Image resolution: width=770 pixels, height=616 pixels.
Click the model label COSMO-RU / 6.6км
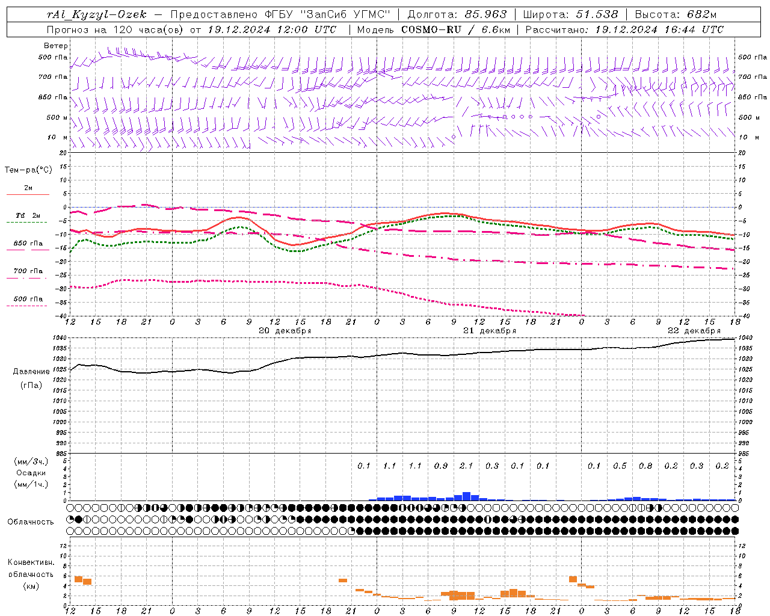(x=456, y=29)
